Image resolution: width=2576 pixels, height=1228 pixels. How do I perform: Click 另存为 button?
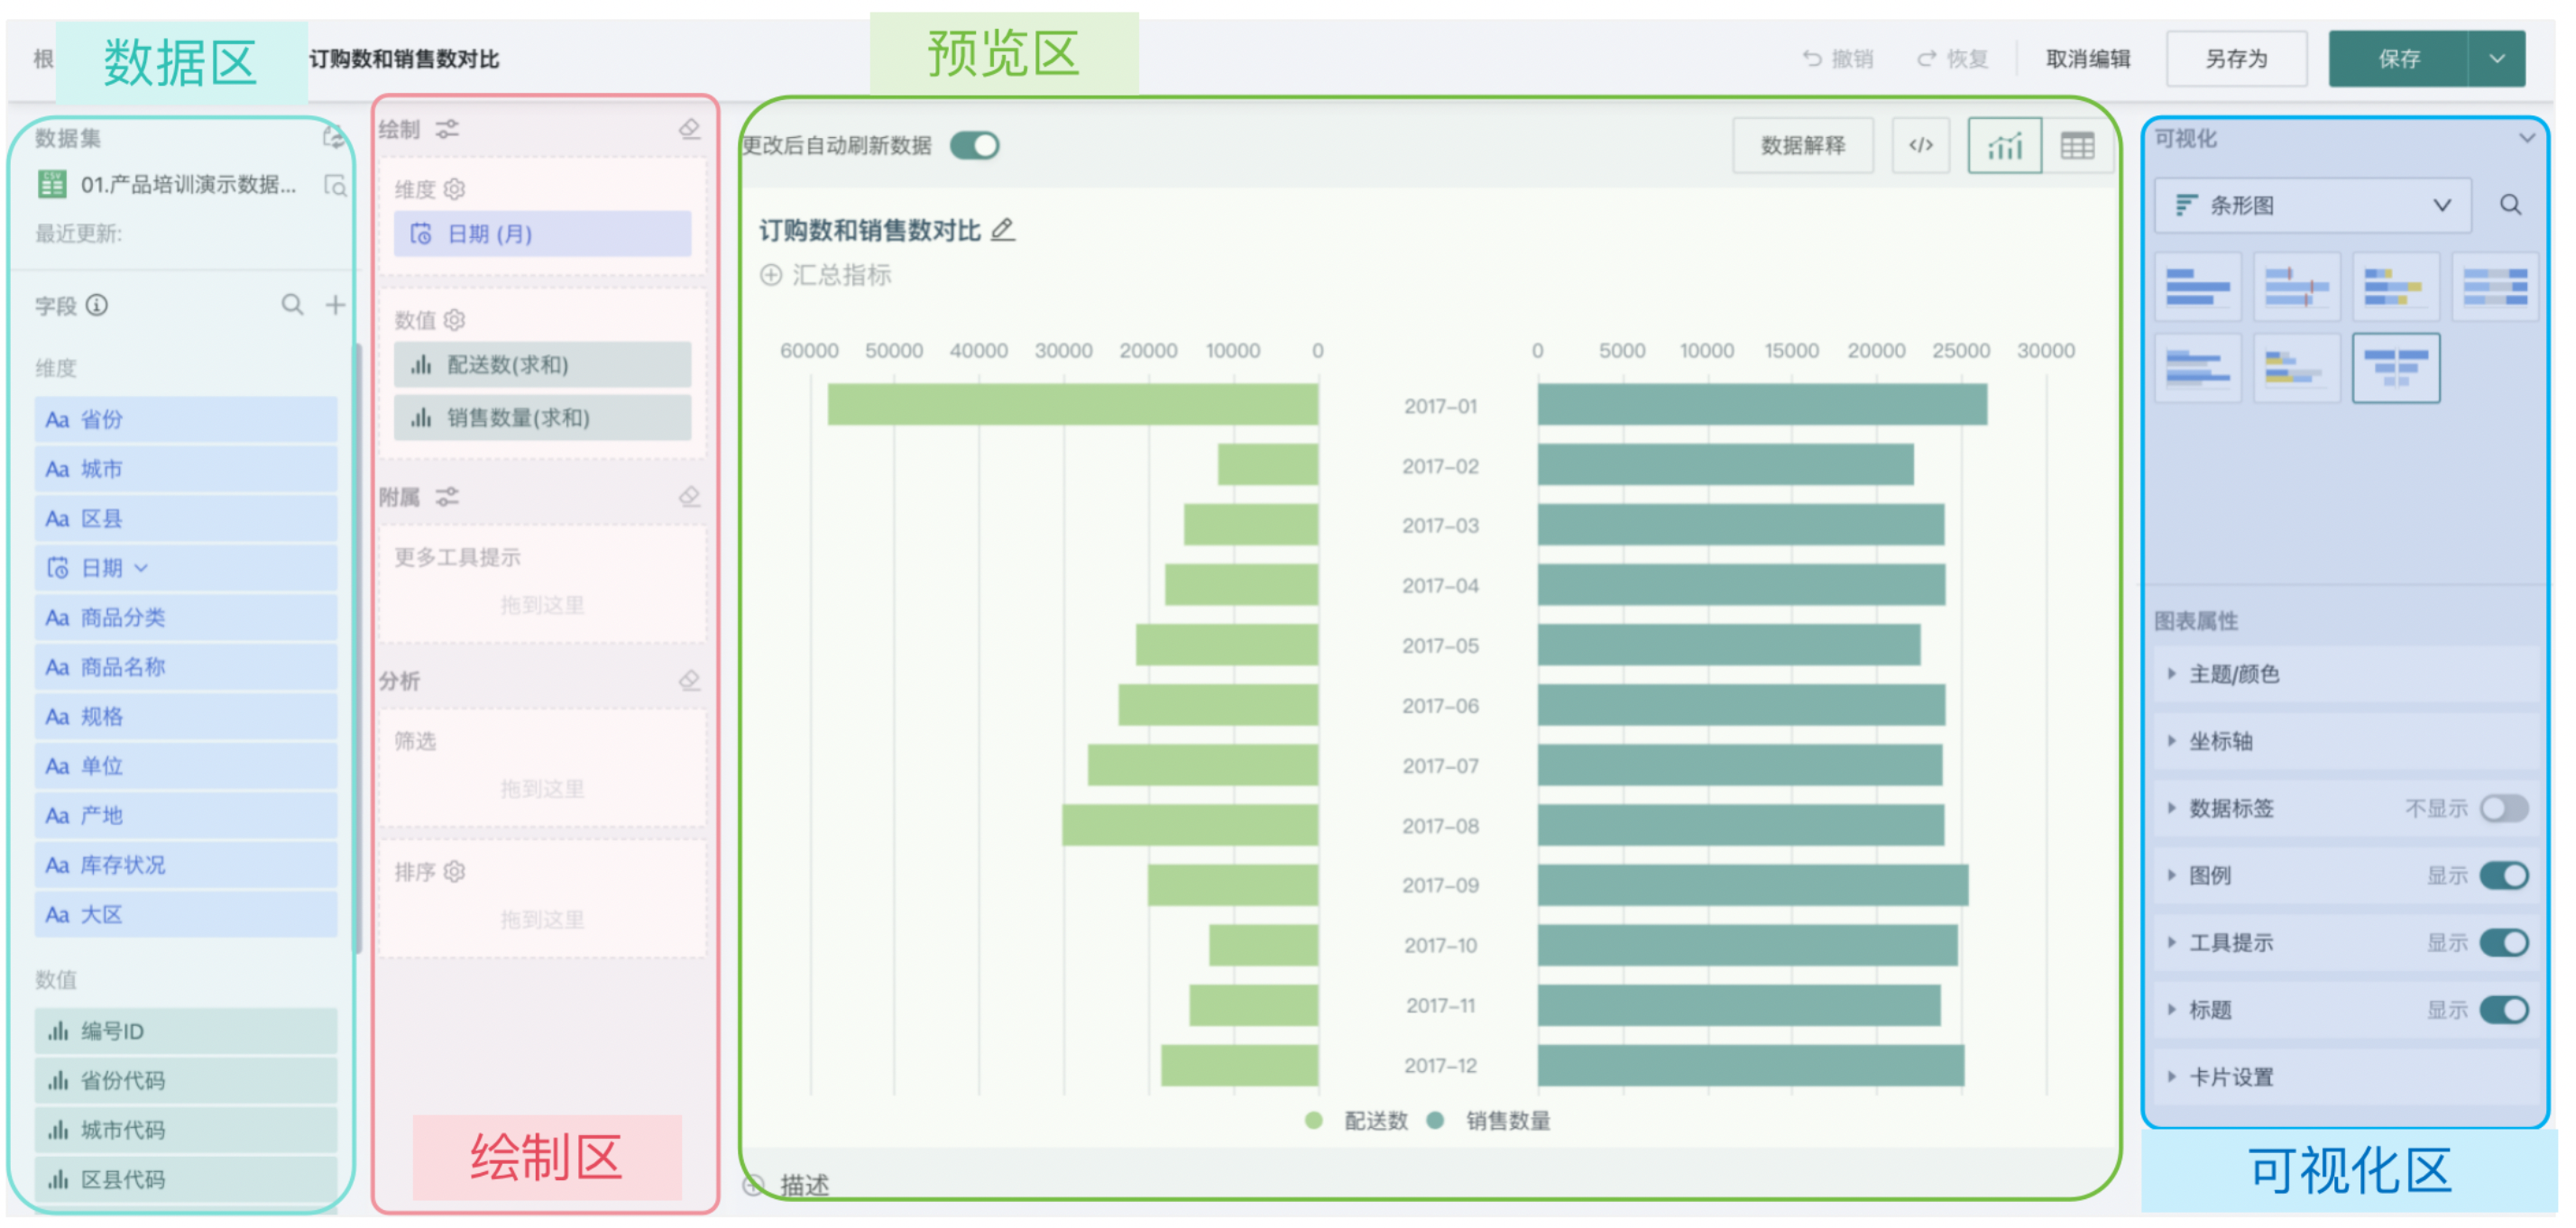[x=2238, y=59]
